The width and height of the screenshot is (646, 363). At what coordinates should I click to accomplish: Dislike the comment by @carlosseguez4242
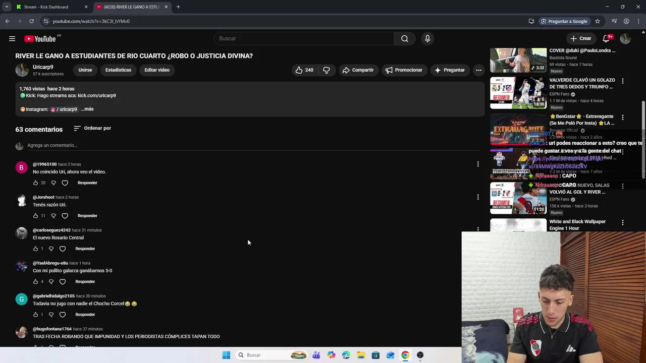(51, 249)
